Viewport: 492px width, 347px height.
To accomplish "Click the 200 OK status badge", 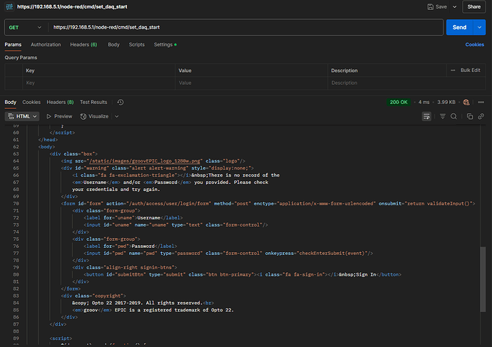I will 399,102.
